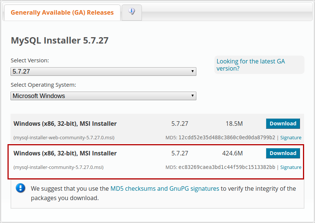Click the mysql-installer-web-community-5.7.27.0.msi filename
Screen dimensions: 315x223
[x=64, y=137]
